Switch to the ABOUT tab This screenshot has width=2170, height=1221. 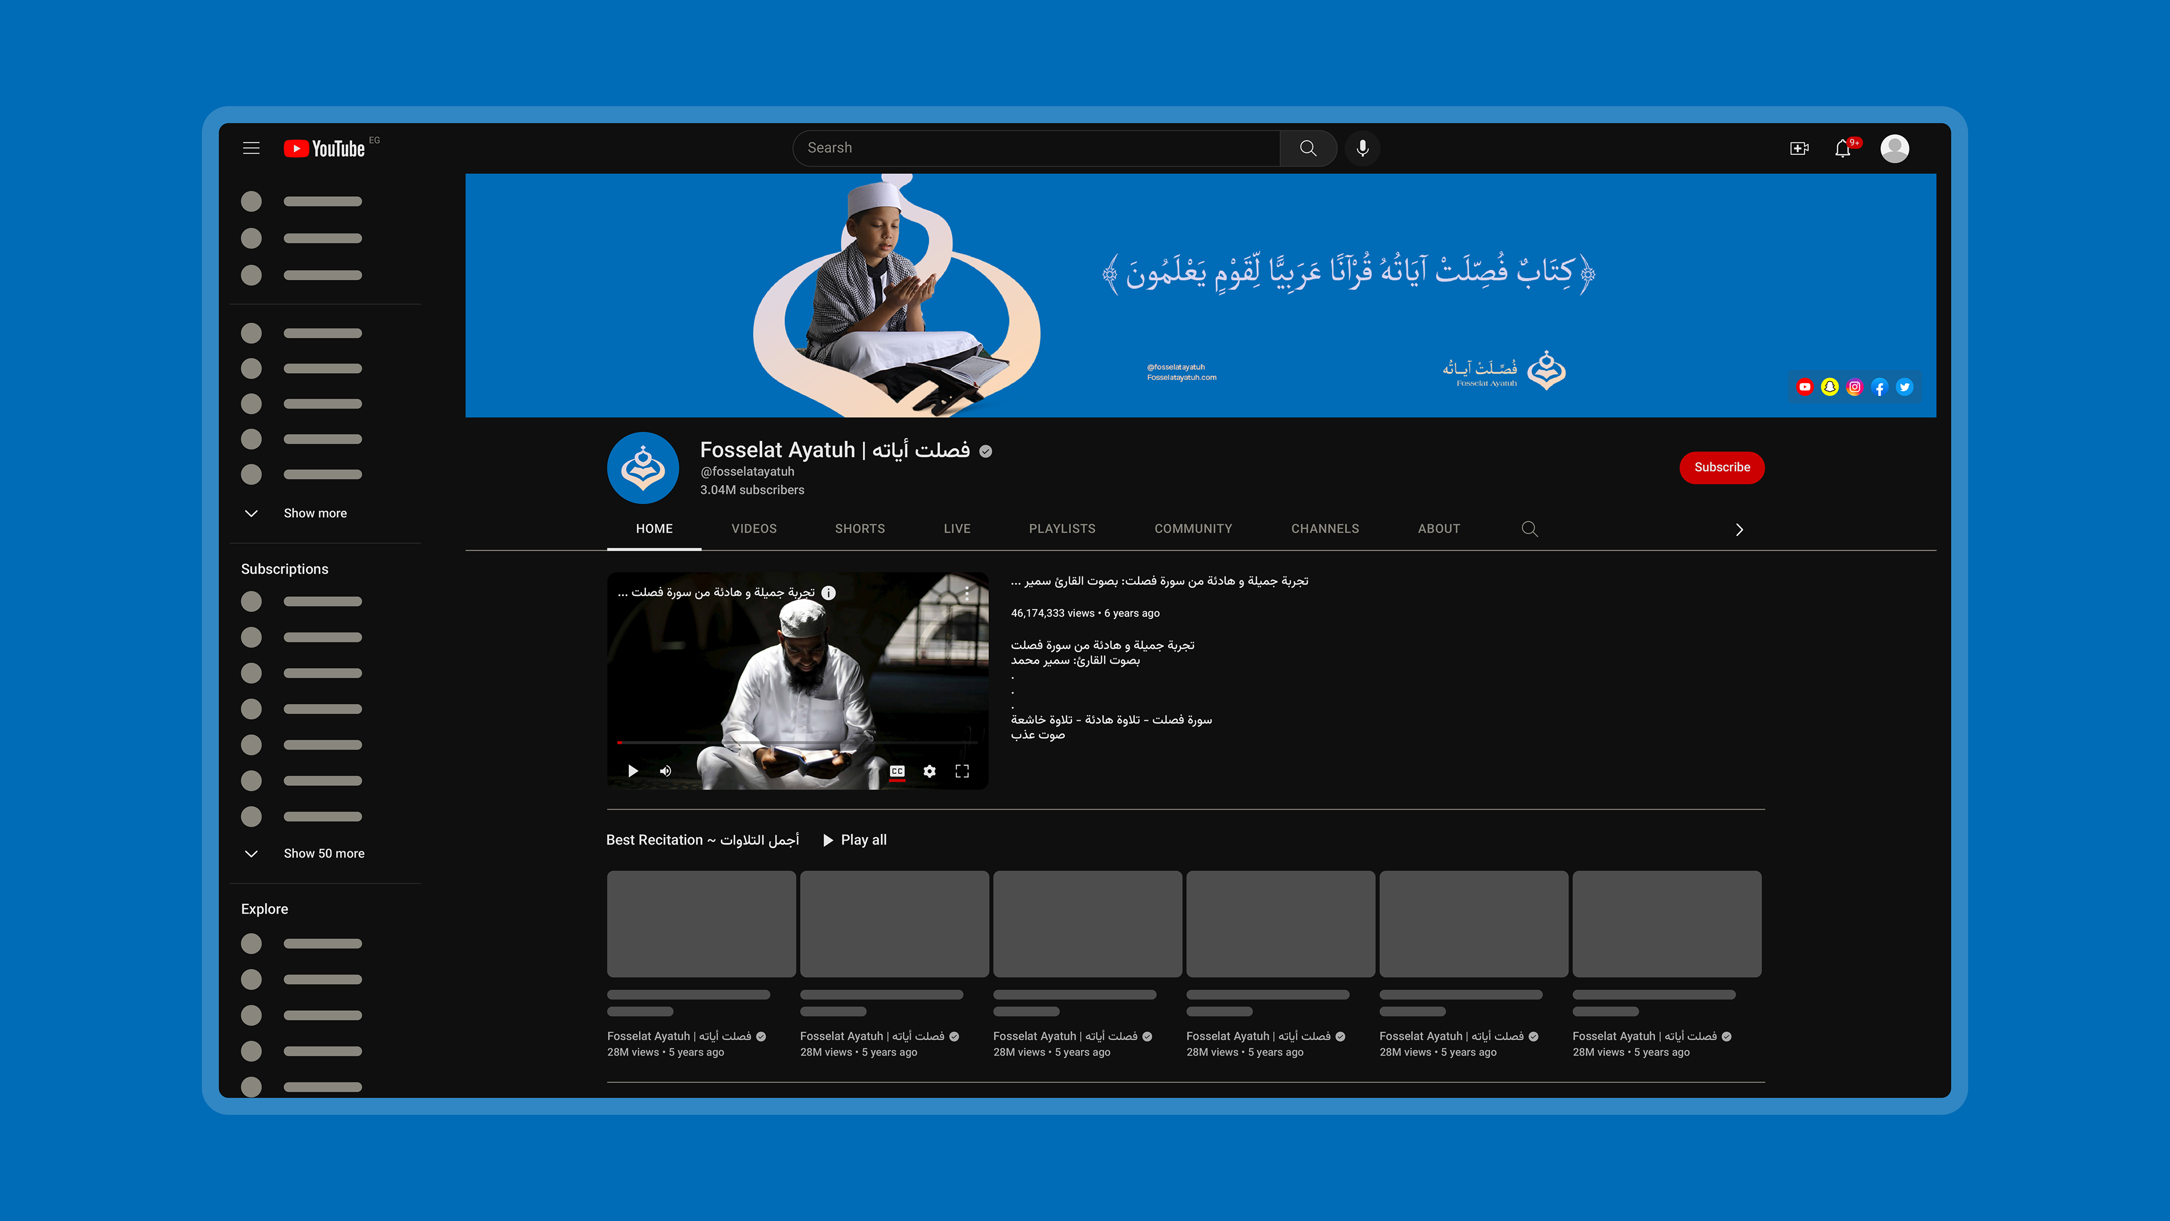coord(1439,529)
